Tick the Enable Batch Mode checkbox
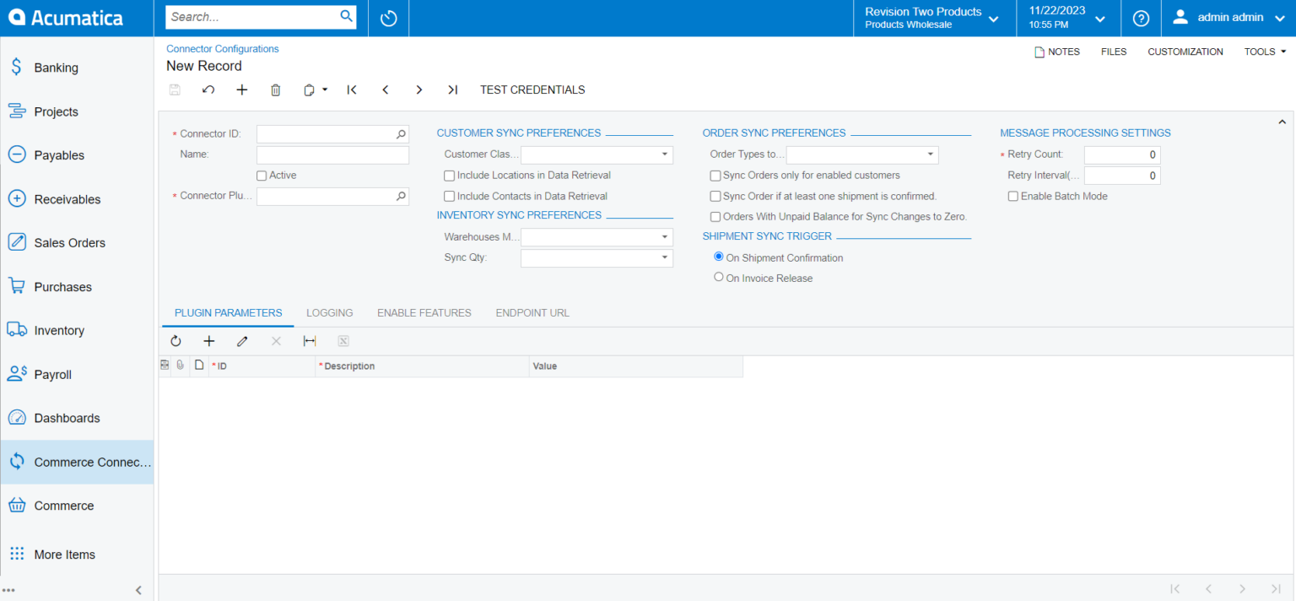 click(x=1013, y=196)
